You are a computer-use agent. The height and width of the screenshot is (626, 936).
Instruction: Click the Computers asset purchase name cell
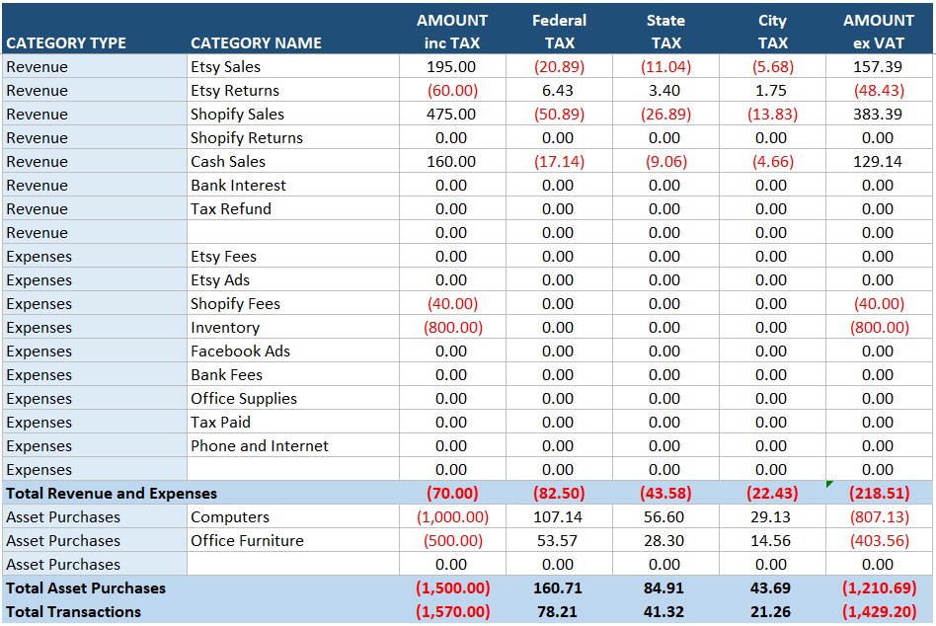tap(230, 516)
